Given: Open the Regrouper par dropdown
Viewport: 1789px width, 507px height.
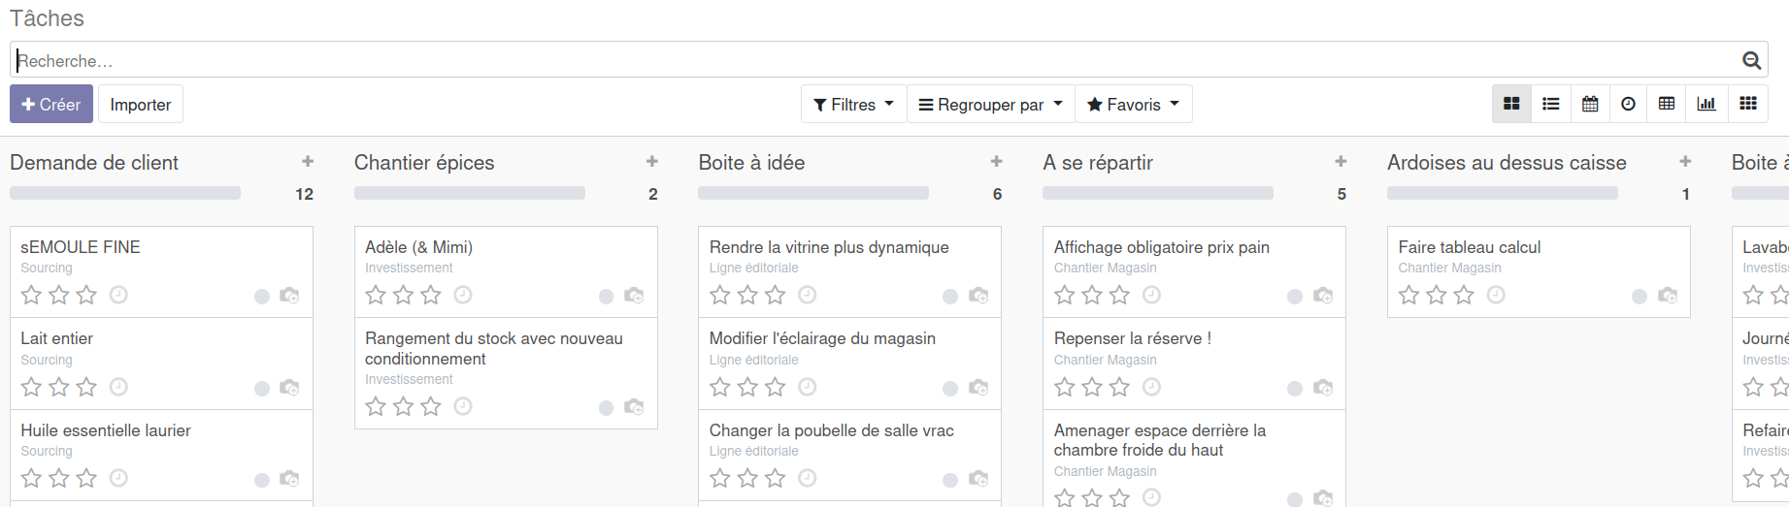Looking at the screenshot, I should click(990, 104).
